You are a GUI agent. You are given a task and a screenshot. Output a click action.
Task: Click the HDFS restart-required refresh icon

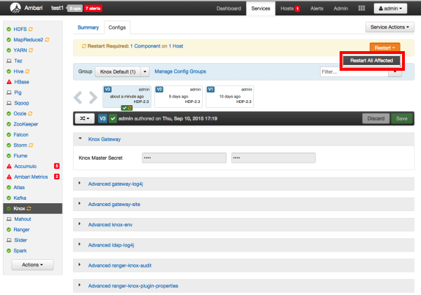[31, 29]
